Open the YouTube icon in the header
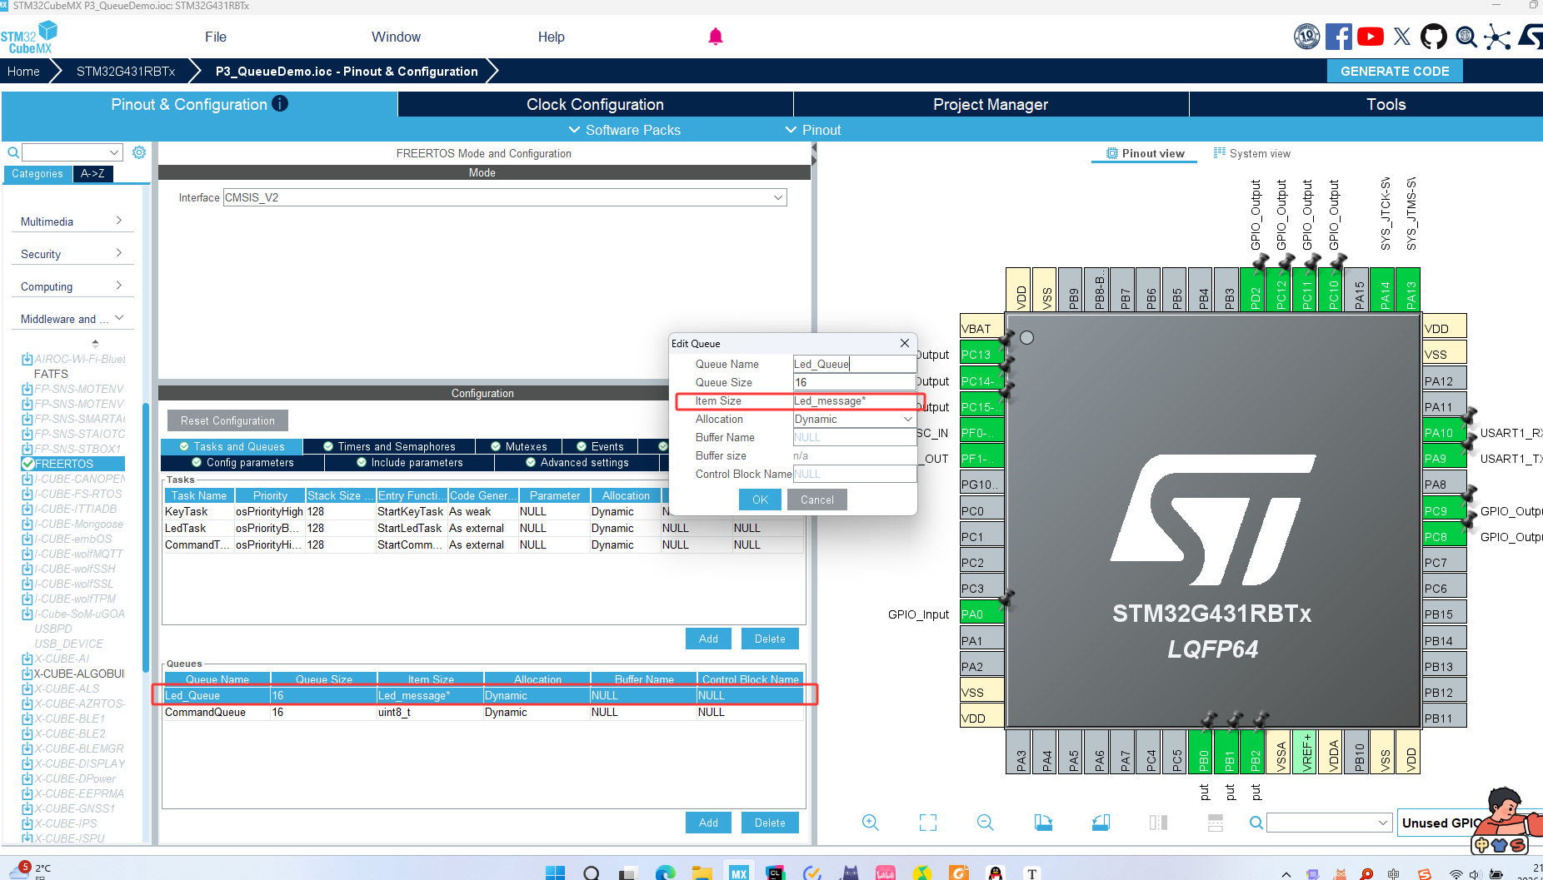Image resolution: width=1543 pixels, height=880 pixels. (1371, 37)
